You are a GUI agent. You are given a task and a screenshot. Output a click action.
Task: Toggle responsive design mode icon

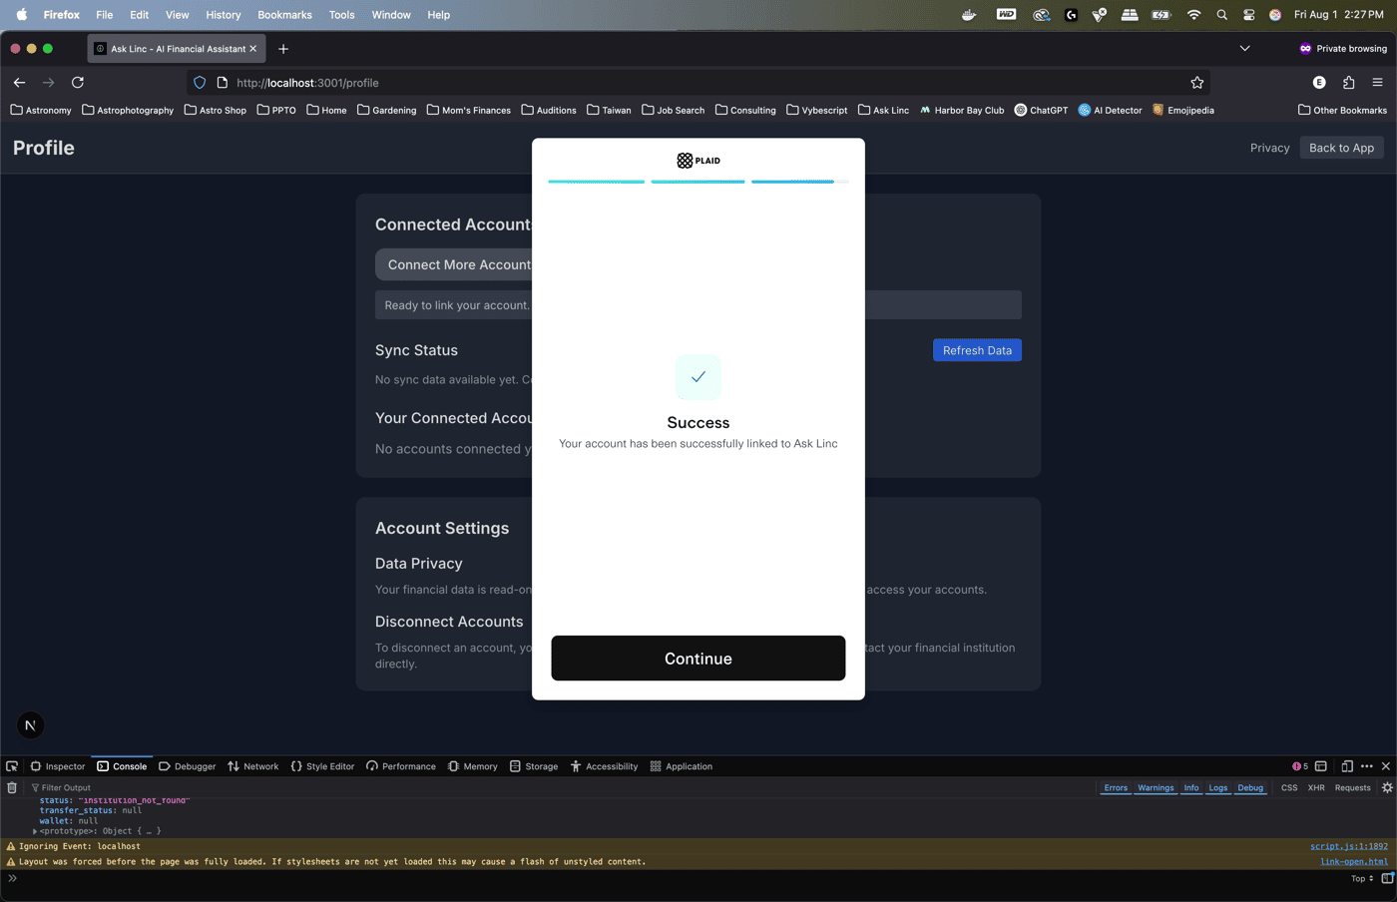click(1347, 766)
